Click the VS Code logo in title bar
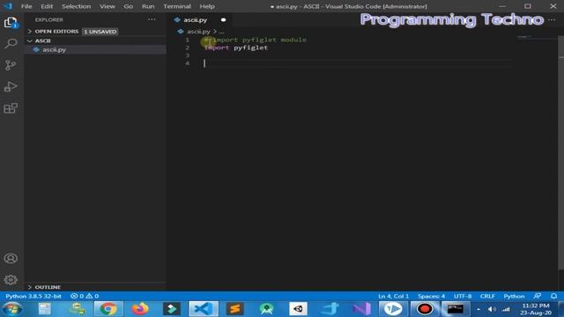The image size is (564, 317). coord(8,6)
